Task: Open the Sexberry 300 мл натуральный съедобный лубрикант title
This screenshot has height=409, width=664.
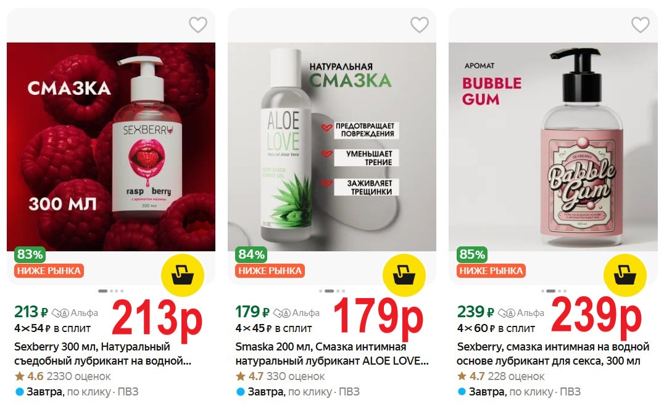Action: 103,354
